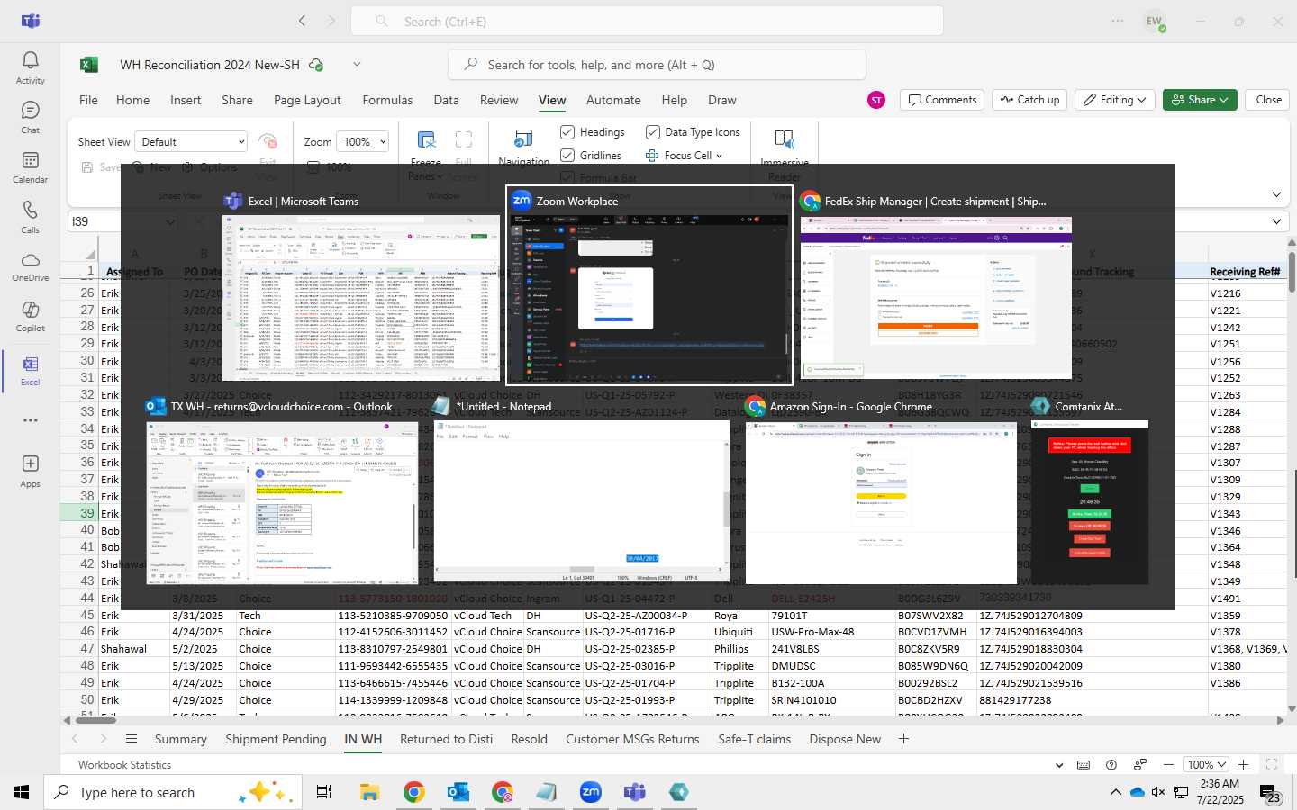Open the Editing mode dropdown

pos(1115,100)
